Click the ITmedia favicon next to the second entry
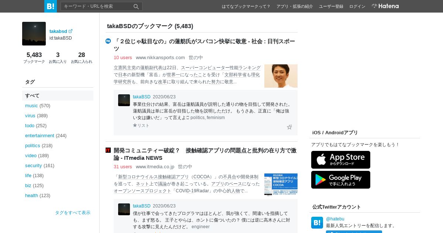Image resolution: width=443 pixels, height=233 pixels. [x=108, y=150]
